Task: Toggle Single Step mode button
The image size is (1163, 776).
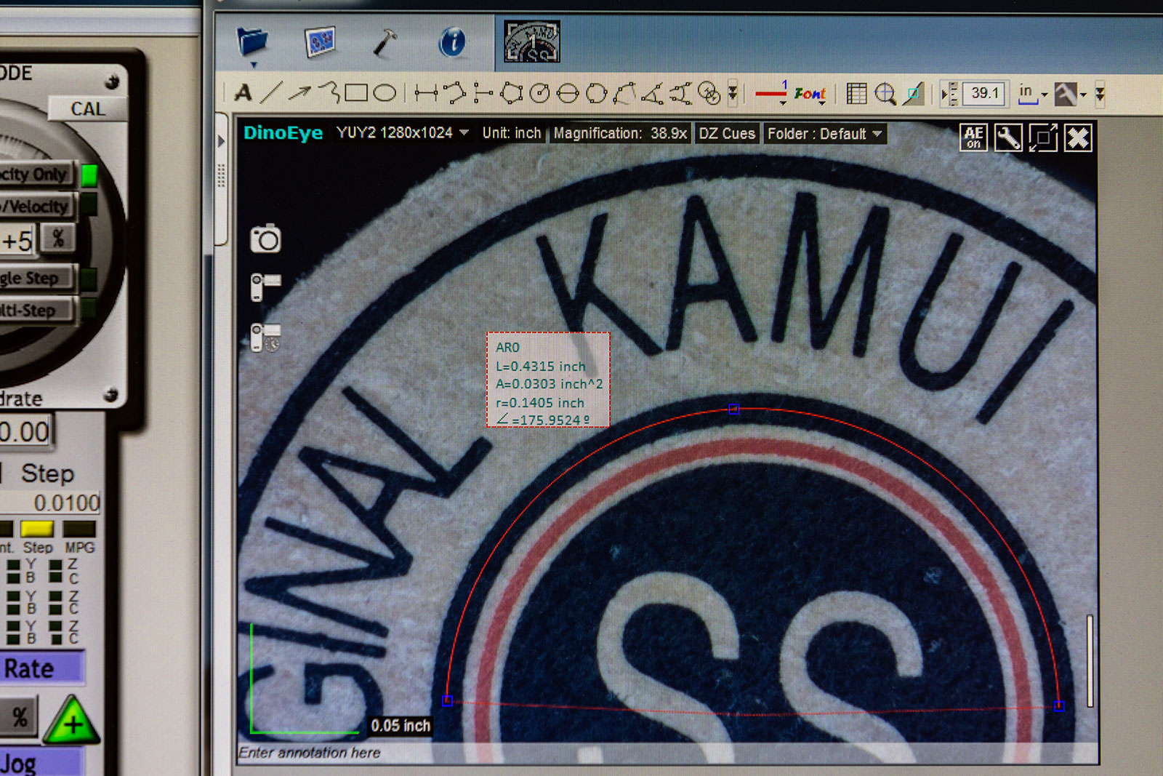Action: click(37, 279)
